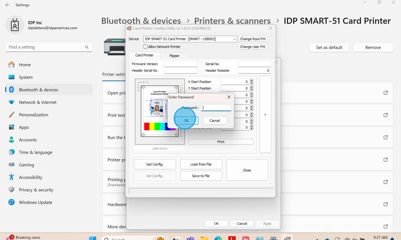Click the calibration sheet preview image

coord(160,111)
